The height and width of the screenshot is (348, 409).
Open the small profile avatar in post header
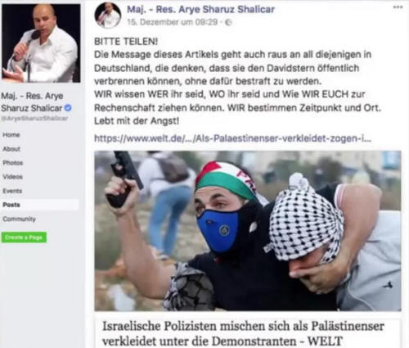point(108,15)
